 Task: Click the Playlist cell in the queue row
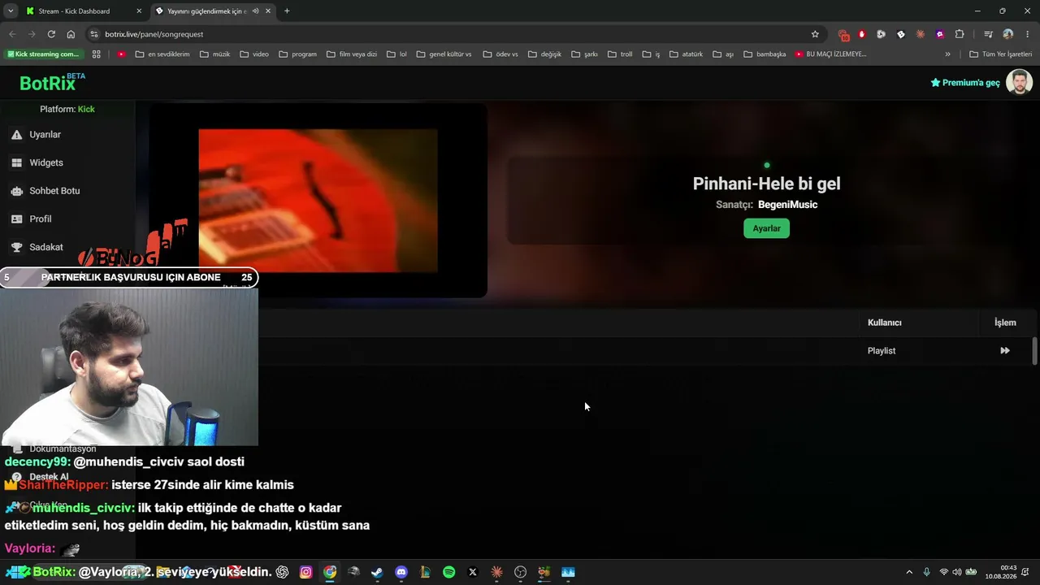click(x=882, y=351)
